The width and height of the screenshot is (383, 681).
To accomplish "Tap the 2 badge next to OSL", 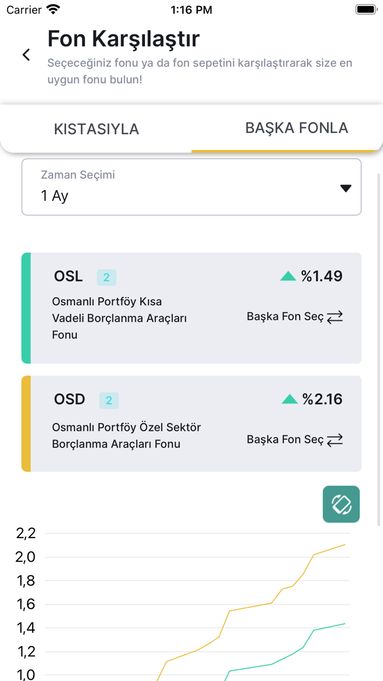I will click(107, 278).
